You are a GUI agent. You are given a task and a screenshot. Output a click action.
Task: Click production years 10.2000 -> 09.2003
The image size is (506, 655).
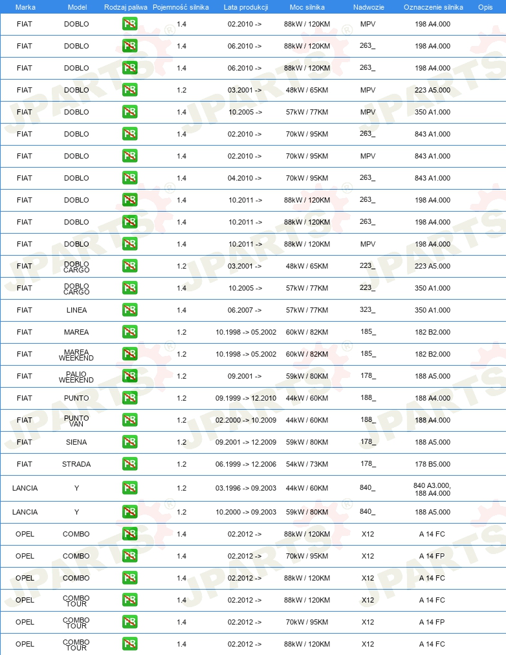pos(246,512)
